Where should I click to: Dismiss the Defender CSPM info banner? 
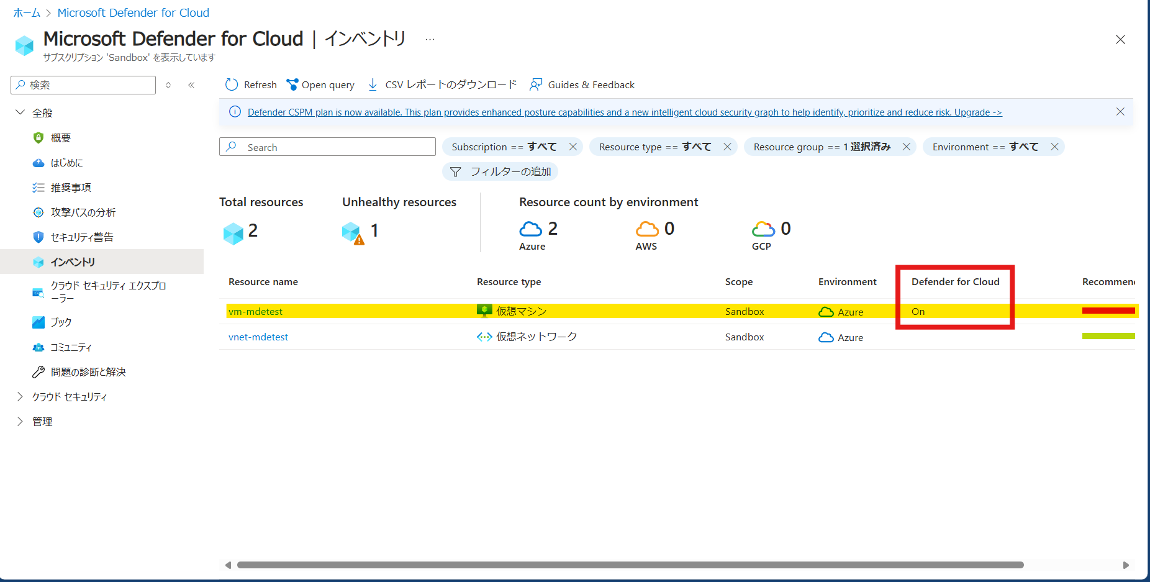(x=1120, y=112)
